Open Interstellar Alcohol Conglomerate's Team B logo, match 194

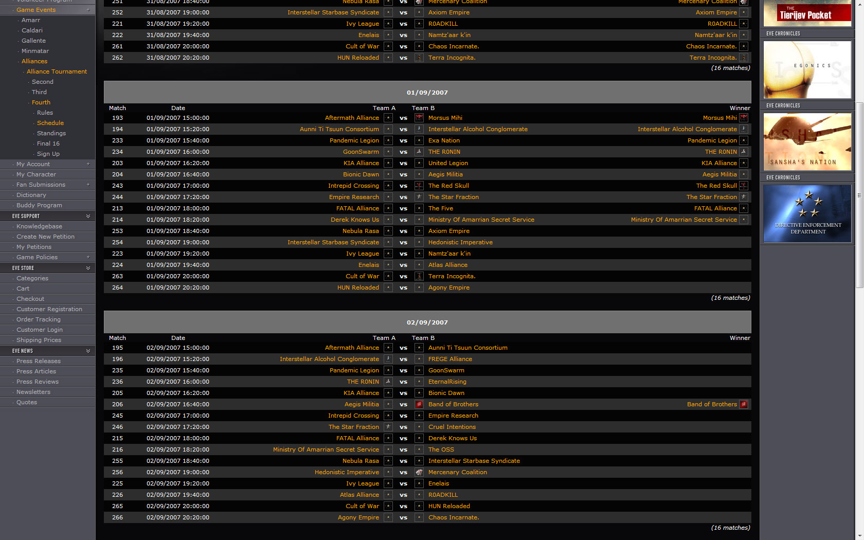419,129
